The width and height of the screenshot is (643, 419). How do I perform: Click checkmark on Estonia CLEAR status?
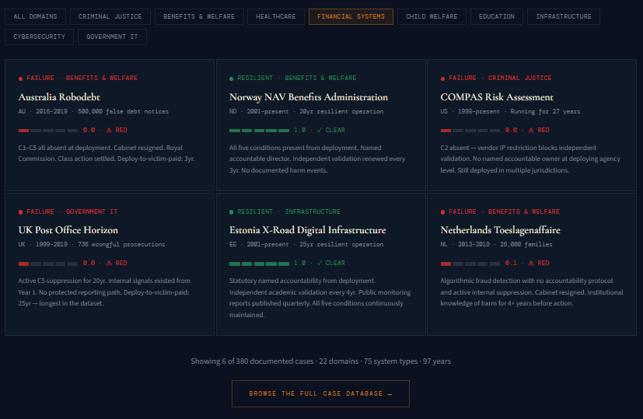click(x=320, y=263)
